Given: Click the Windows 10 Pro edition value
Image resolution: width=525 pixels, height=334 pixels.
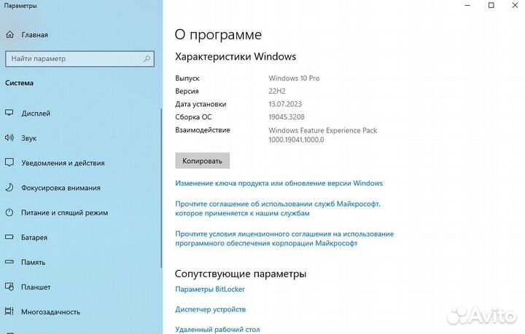Looking at the screenshot, I should coord(294,78).
